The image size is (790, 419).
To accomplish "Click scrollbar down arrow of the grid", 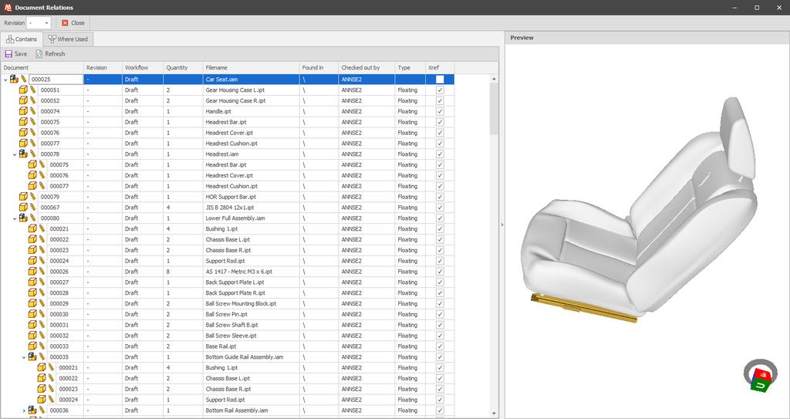I will click(x=494, y=414).
